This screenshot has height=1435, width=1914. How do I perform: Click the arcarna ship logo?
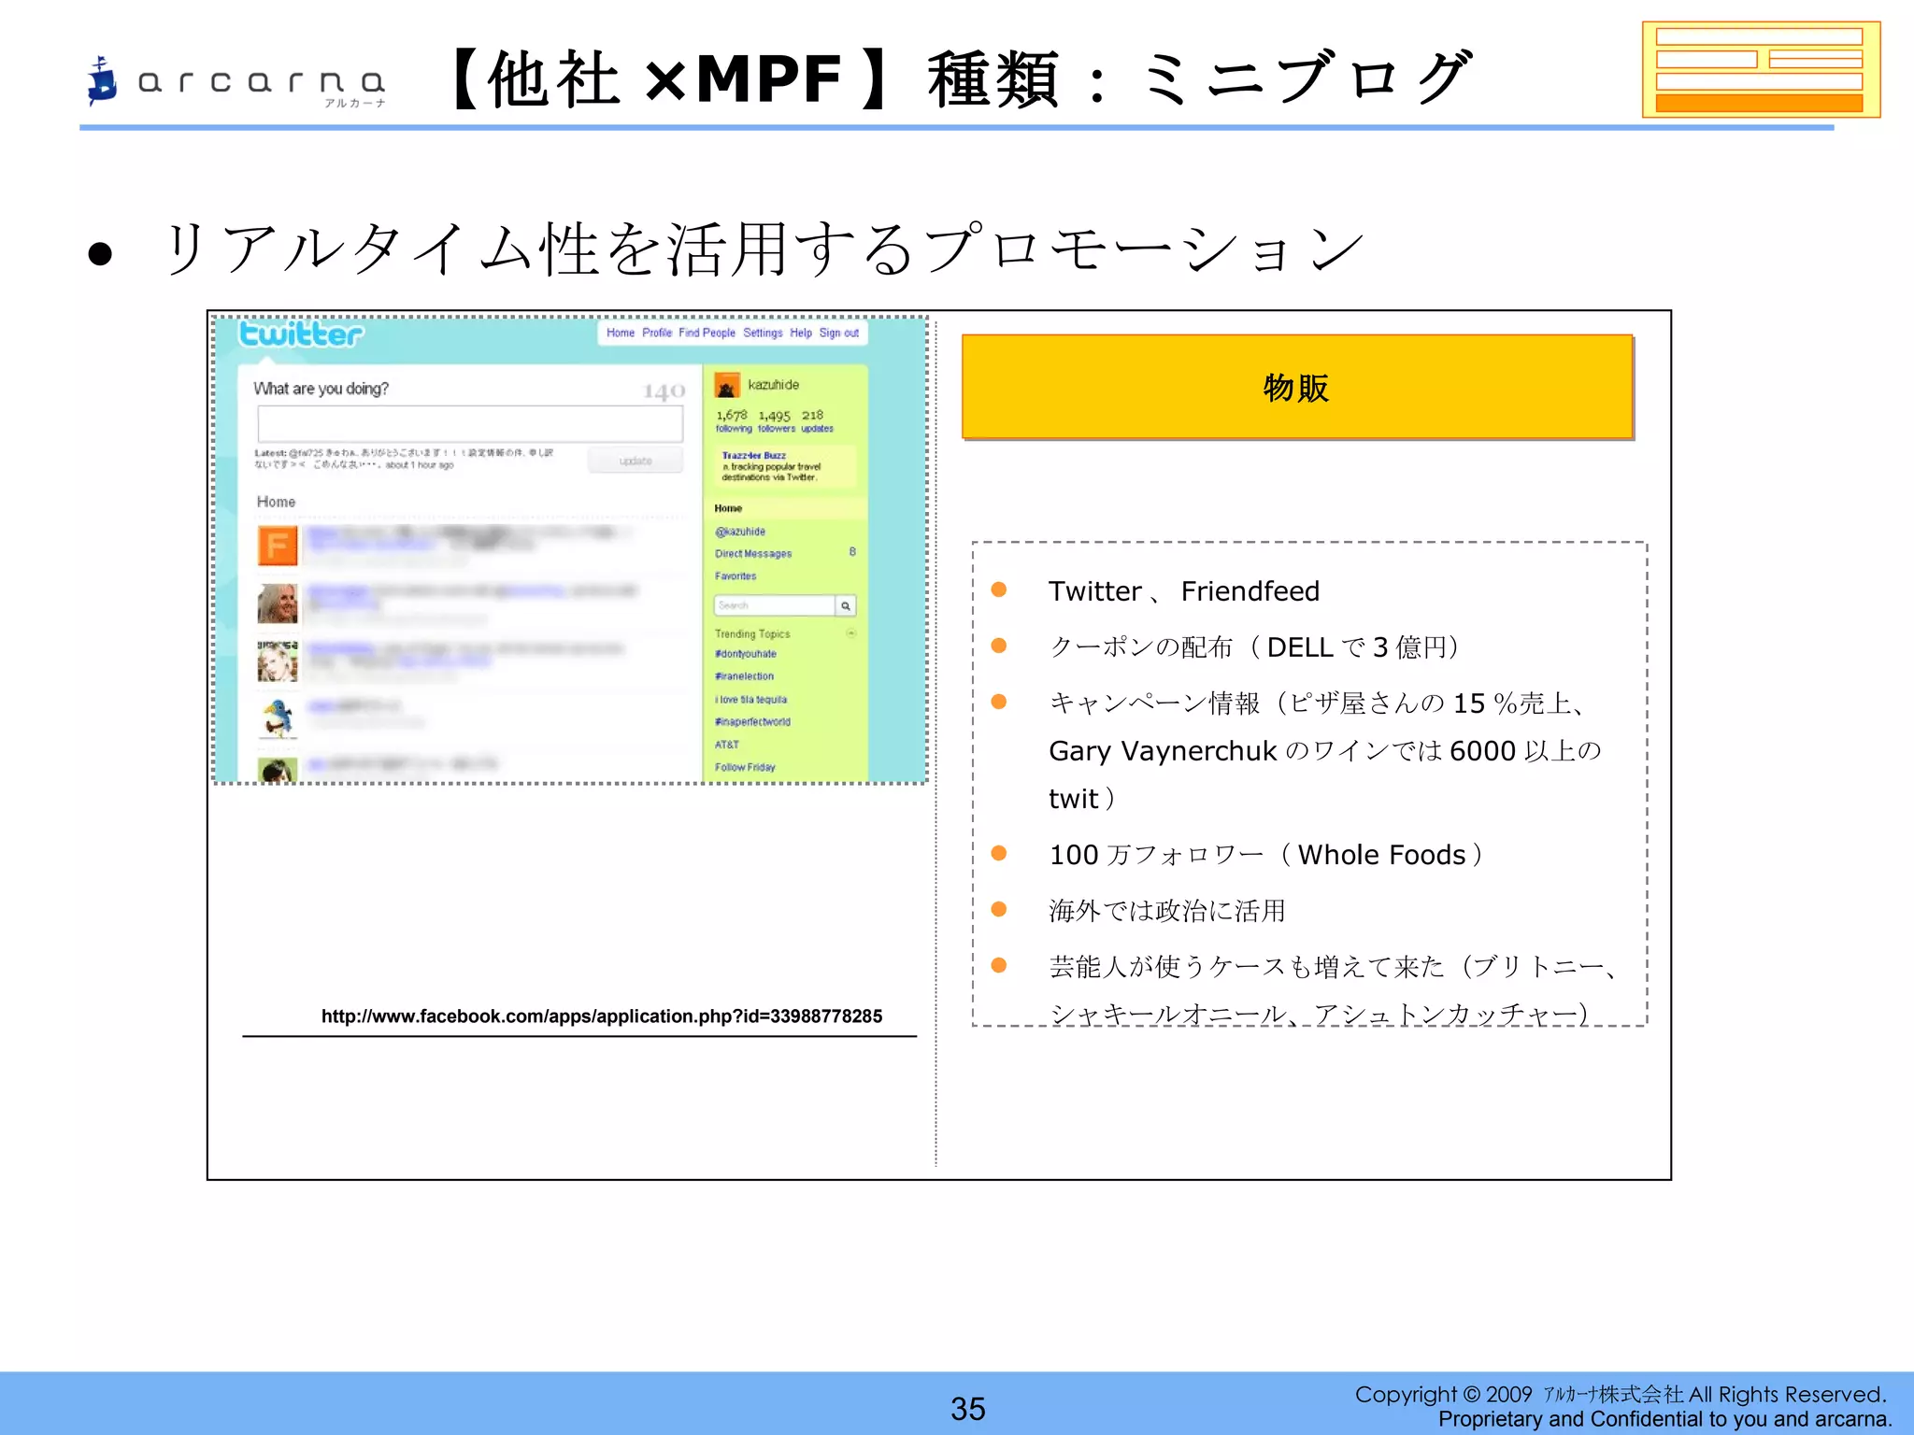coord(102,80)
